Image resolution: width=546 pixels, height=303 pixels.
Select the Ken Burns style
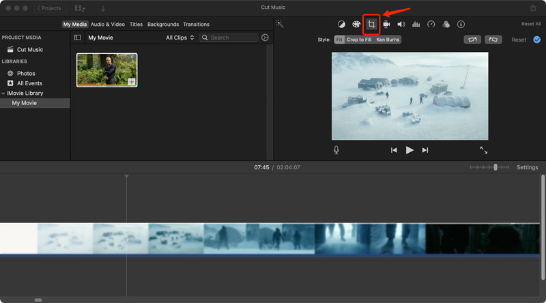click(388, 40)
